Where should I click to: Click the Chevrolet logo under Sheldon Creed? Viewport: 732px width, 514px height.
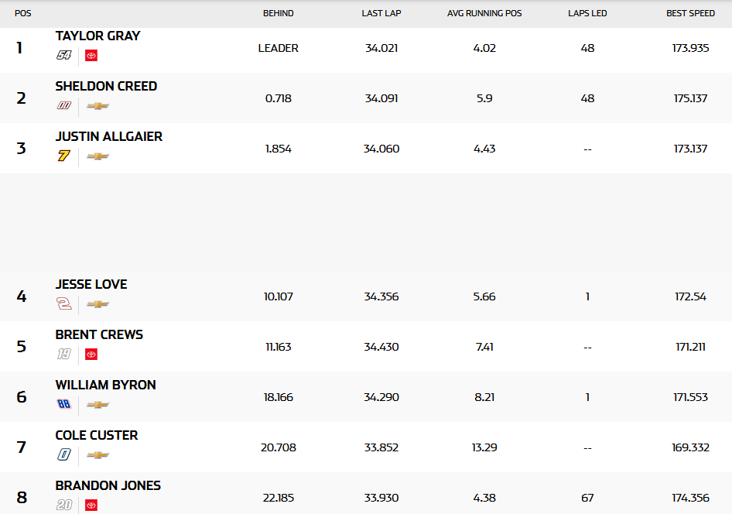pos(97,106)
